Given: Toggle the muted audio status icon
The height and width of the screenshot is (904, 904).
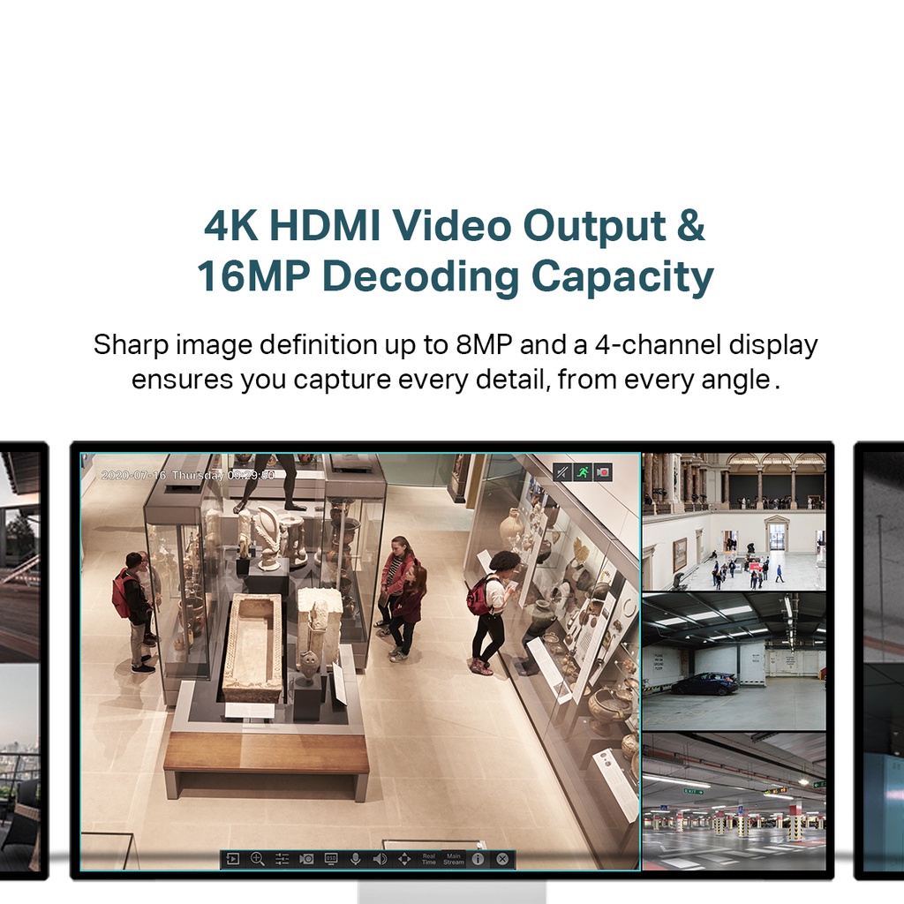Looking at the screenshot, I should point(562,472).
